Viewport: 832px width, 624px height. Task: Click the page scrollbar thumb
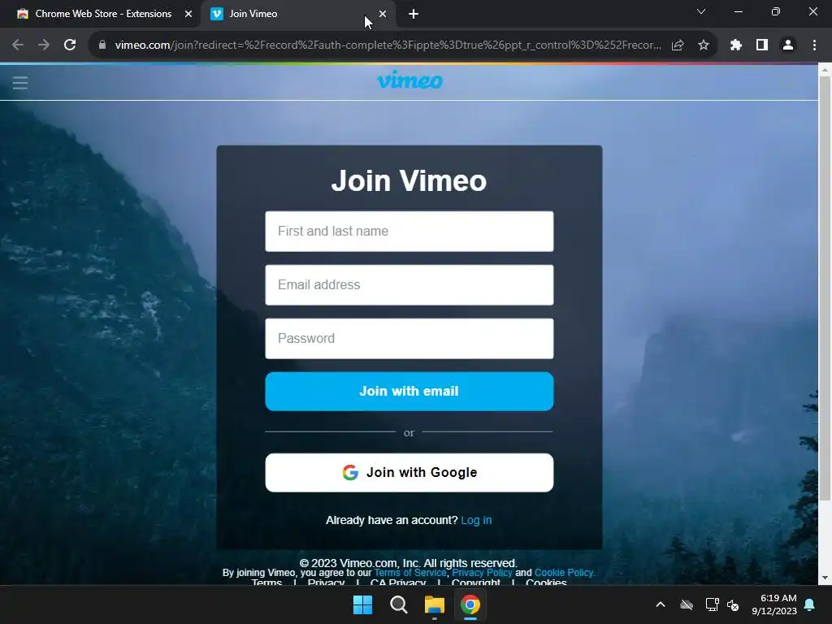[x=825, y=288]
